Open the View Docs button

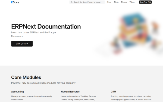(22, 44)
